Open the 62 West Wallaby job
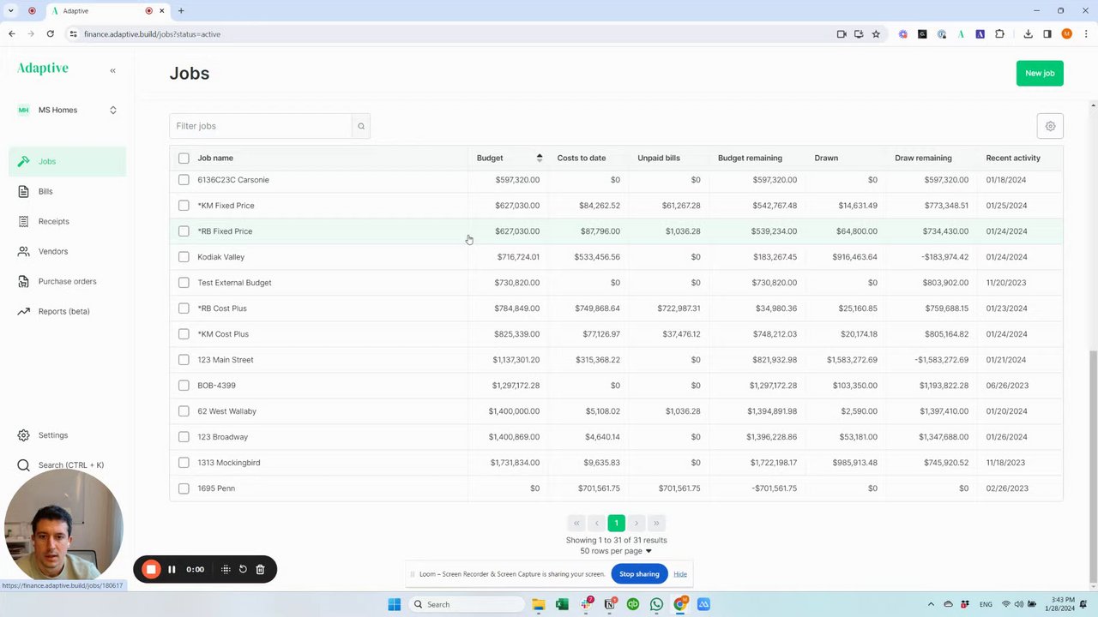The width and height of the screenshot is (1098, 617). coord(226,411)
